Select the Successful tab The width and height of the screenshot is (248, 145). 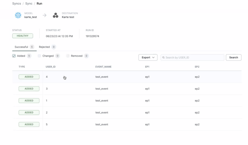tap(21, 47)
